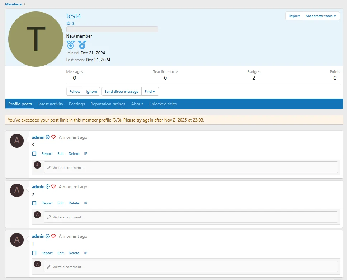
Task: Tick the checkbox on post 3
Action: click(x=34, y=154)
